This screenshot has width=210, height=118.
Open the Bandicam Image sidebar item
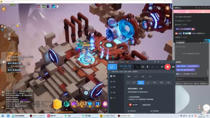pos(113,92)
